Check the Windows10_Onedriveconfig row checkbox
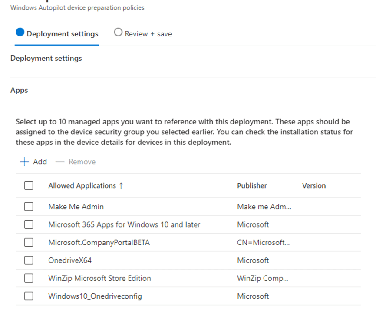Viewport: 376px width, 309px height. click(29, 296)
